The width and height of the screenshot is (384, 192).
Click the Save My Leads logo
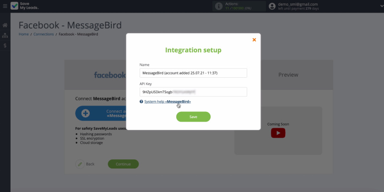pyautogui.click(x=24, y=6)
